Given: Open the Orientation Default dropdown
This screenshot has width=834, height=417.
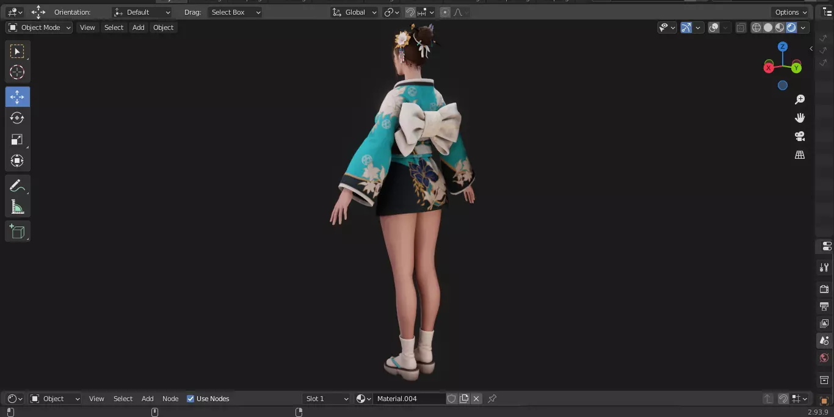Looking at the screenshot, I should 142,12.
